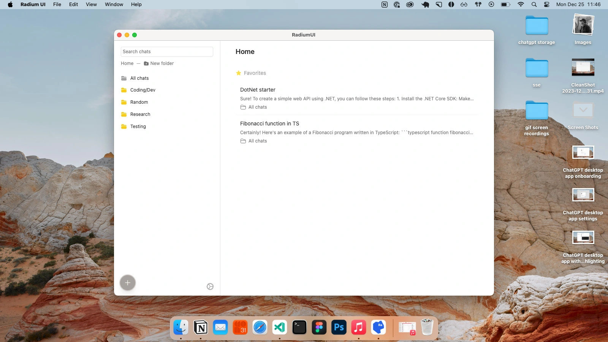
Task: Click the battery status icon
Action: point(505,5)
